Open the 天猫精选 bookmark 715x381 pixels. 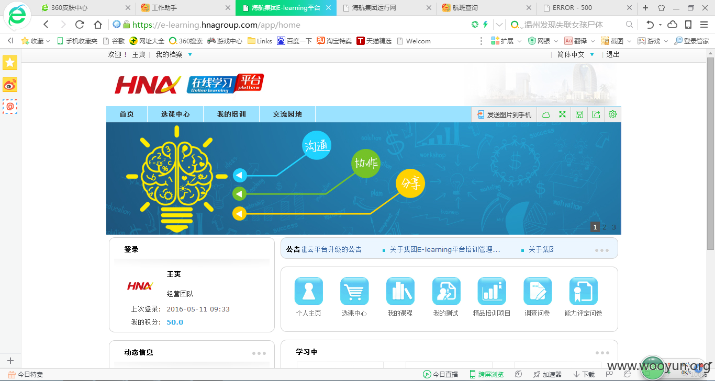point(374,41)
